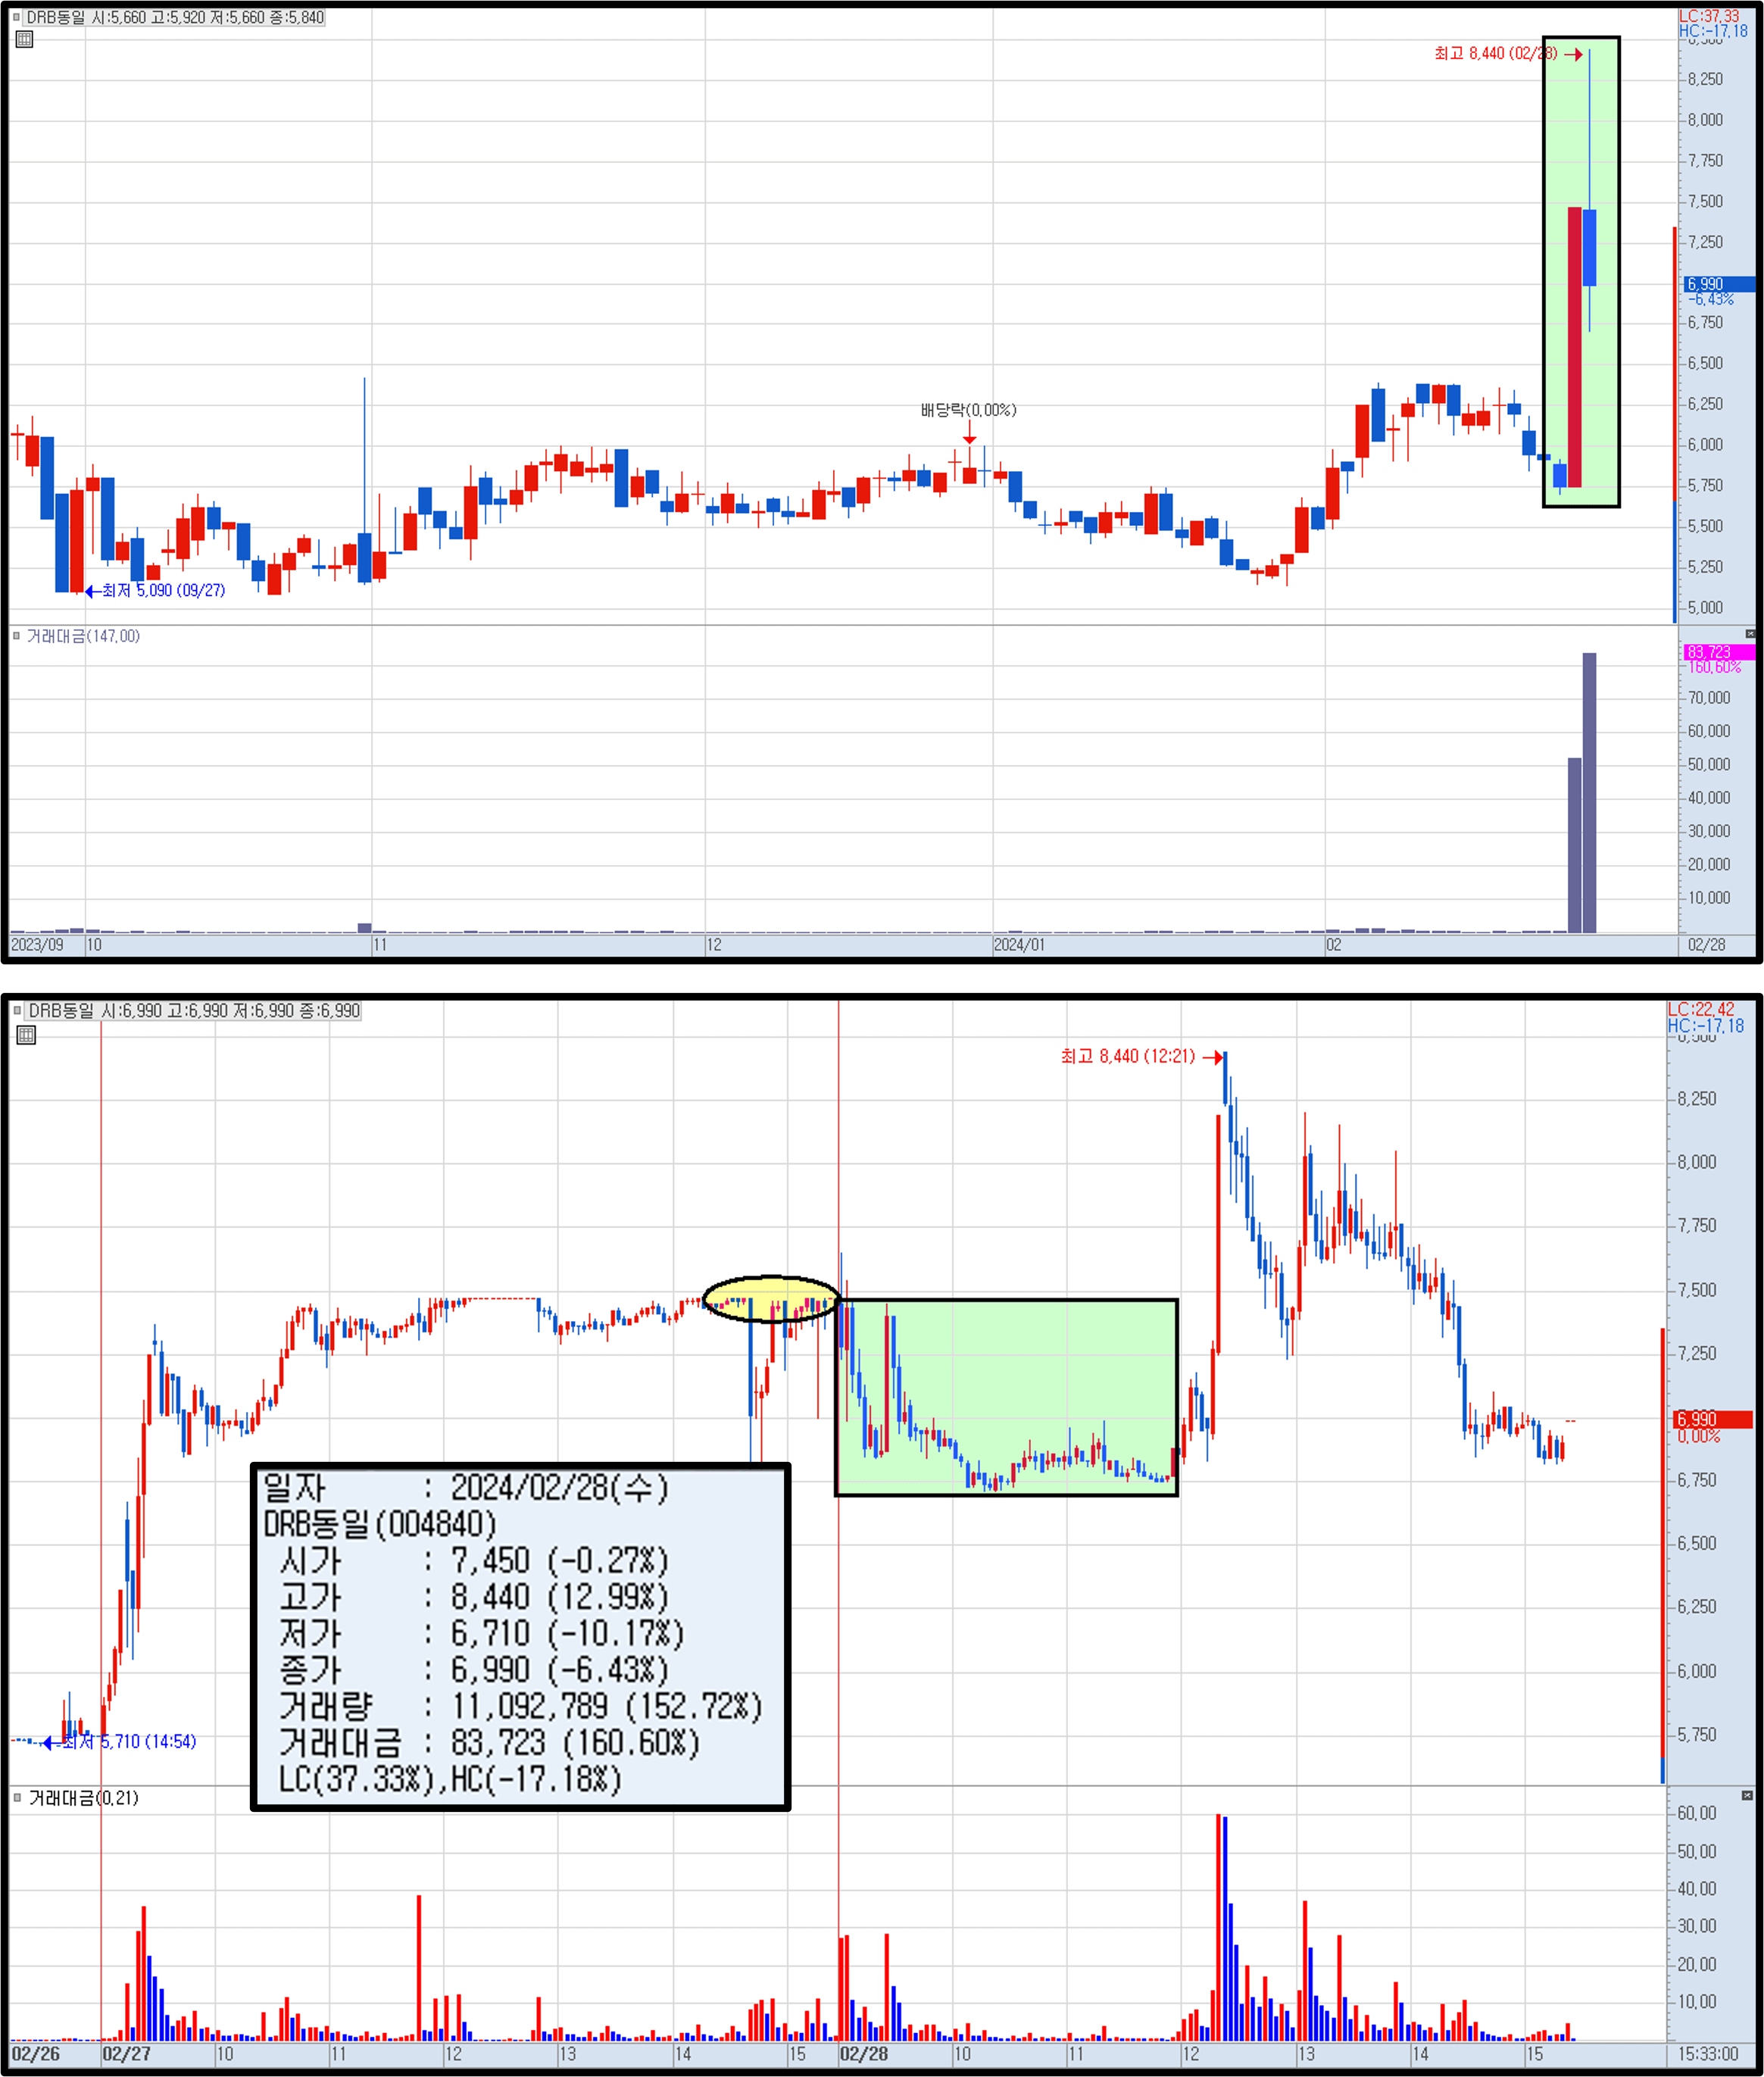Click the 160,60% label under the volume tag
Screen dimensions: 1764x2077
(x=1714, y=667)
